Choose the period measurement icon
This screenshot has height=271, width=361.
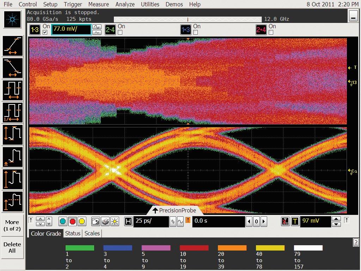(13, 90)
